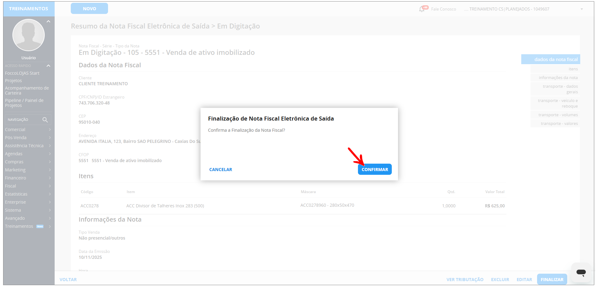The height and width of the screenshot is (287, 597).
Task: Collapse the Acesso Rápido section
Action: 48,66
